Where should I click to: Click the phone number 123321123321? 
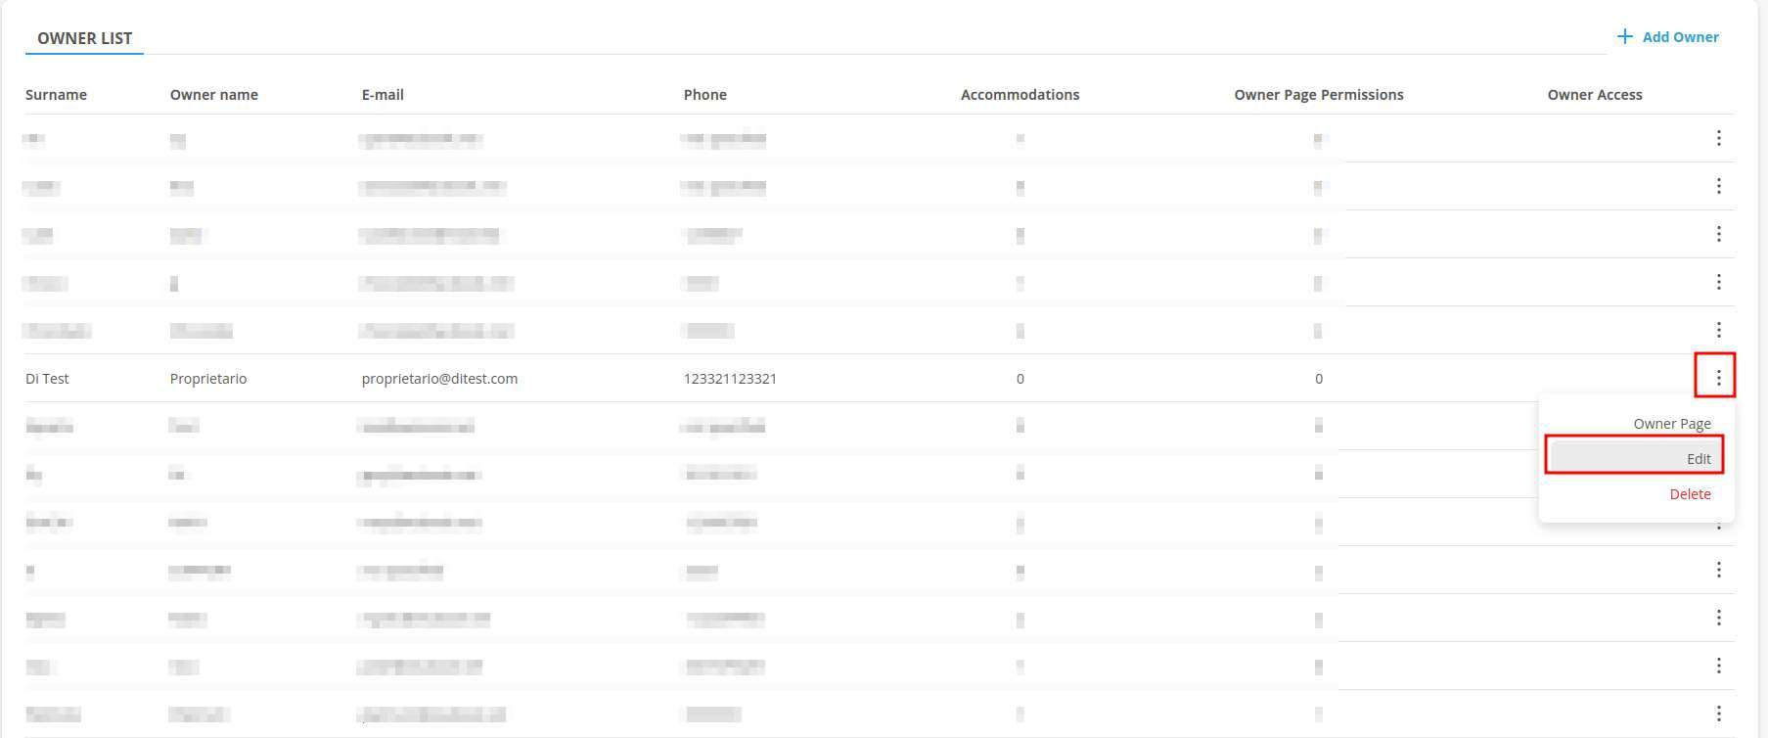tap(730, 379)
